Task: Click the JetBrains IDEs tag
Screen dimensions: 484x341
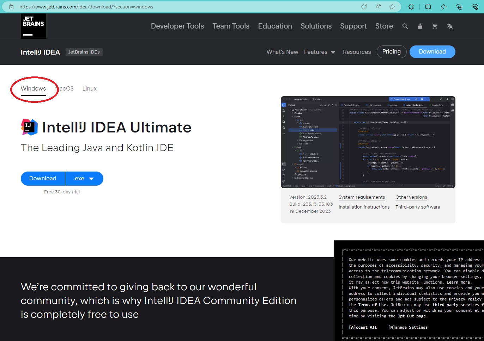Action: pos(84,52)
